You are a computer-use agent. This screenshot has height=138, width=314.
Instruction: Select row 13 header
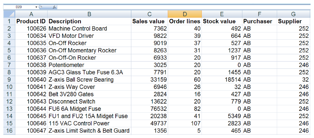click(9, 109)
